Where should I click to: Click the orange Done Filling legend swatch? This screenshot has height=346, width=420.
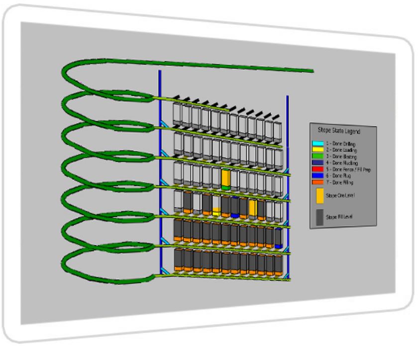(x=318, y=182)
